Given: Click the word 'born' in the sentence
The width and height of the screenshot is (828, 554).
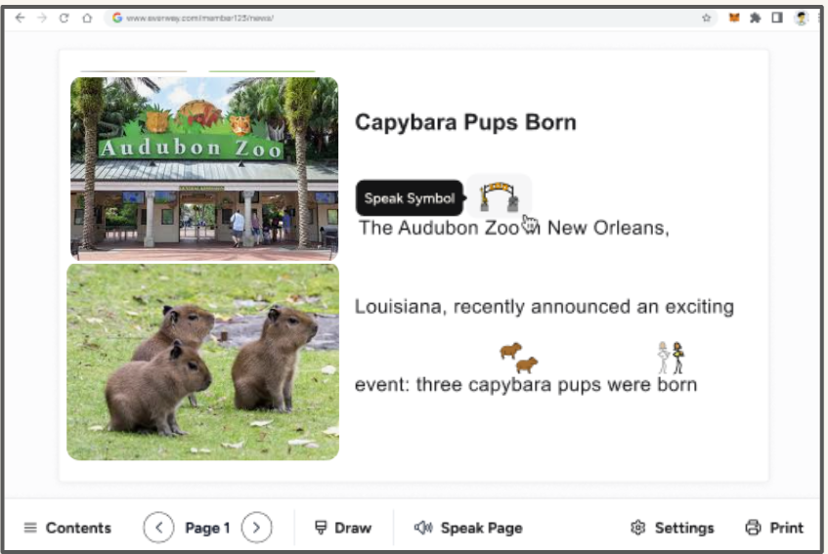Looking at the screenshot, I should (x=677, y=385).
